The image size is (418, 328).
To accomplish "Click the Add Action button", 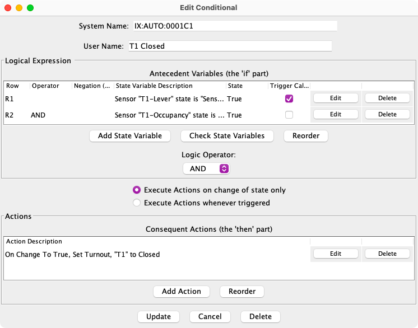I will (x=181, y=291).
